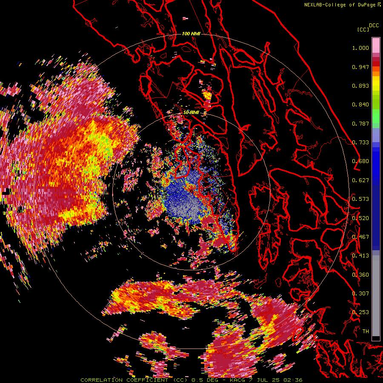Click the 0.733 legend value
This screenshot has height=383, width=383.
click(x=360, y=143)
